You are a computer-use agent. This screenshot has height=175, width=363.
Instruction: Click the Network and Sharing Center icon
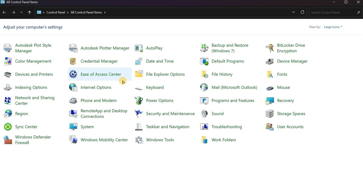(x=8, y=100)
